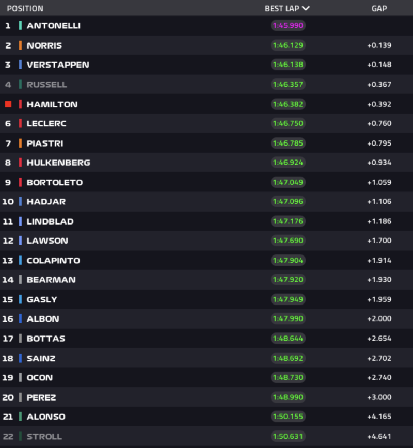This screenshot has height=448, width=413.
Task: Open the RUSSELL driver row
Action: point(206,84)
